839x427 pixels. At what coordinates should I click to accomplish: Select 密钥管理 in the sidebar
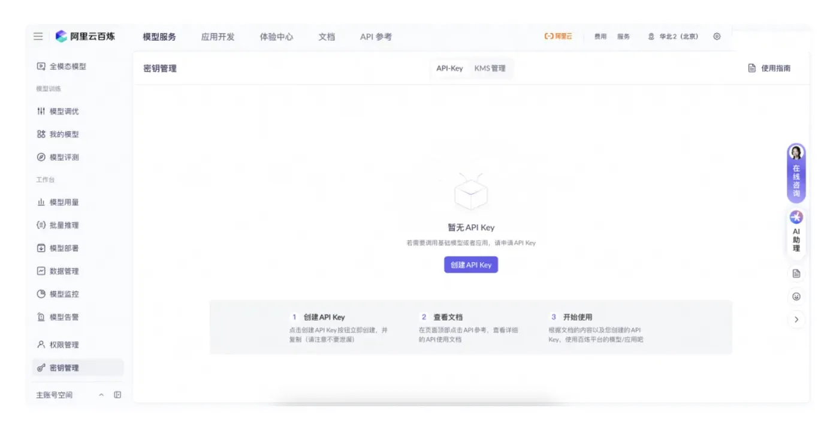coord(78,368)
